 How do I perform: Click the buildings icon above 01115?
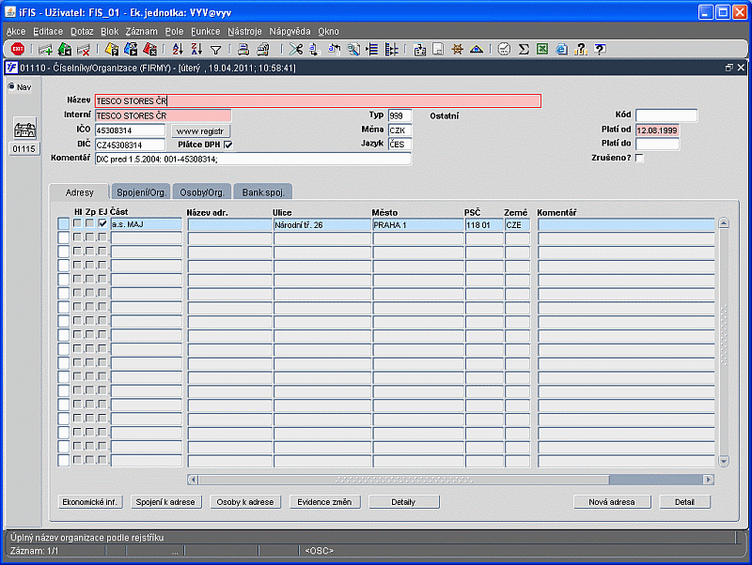[x=24, y=130]
